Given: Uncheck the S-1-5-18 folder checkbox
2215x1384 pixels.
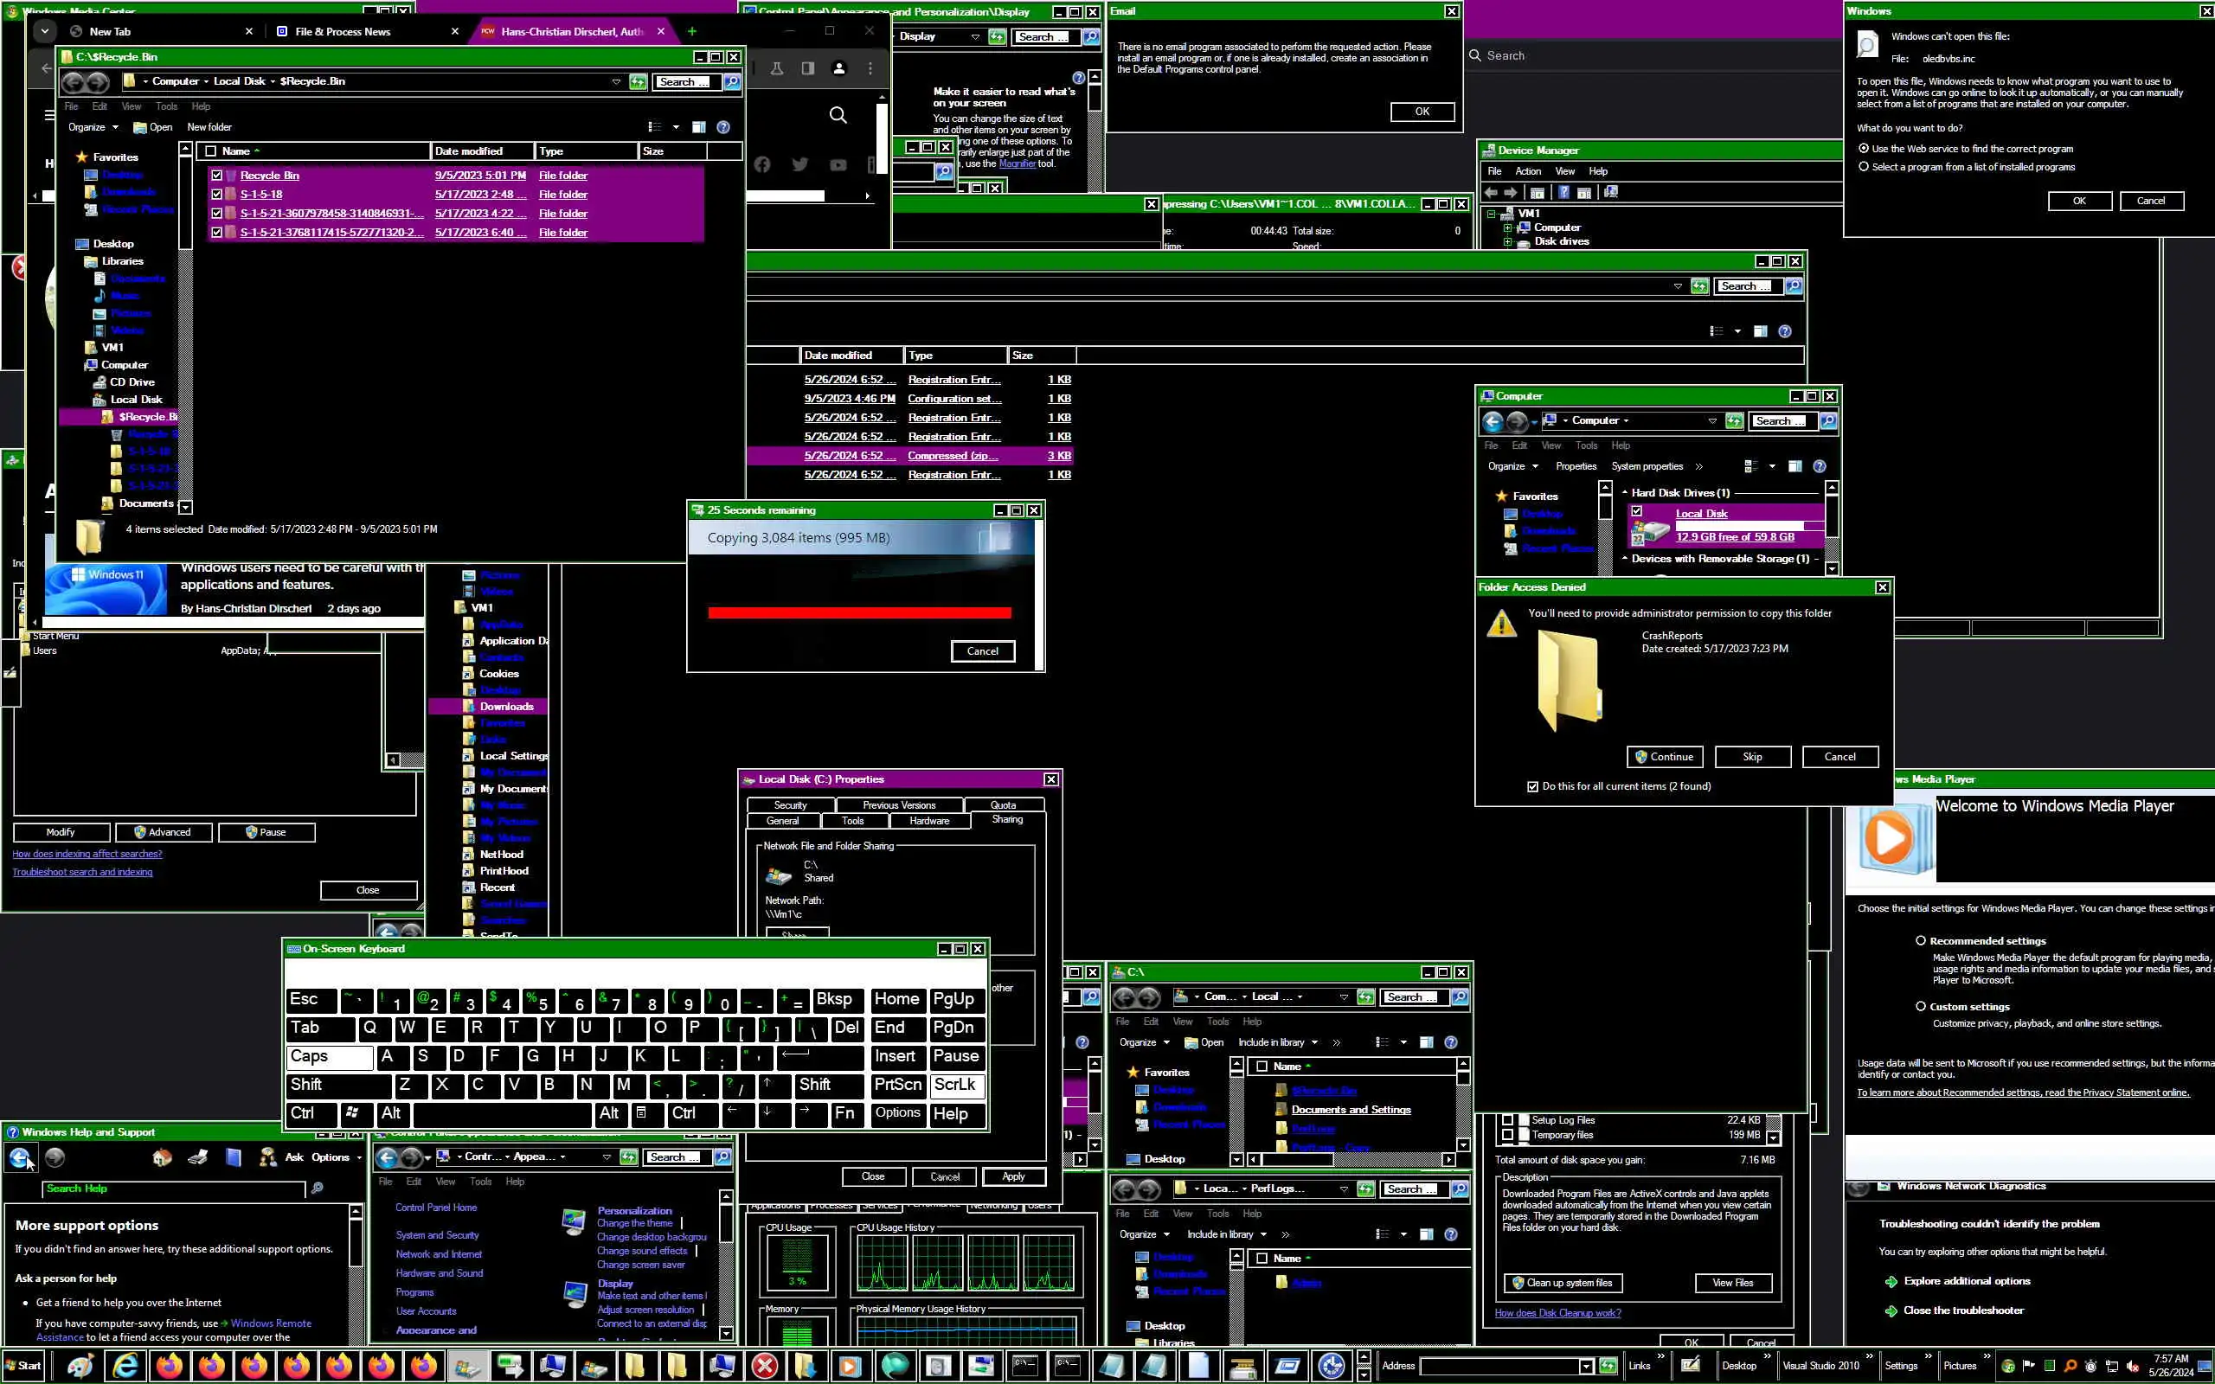Looking at the screenshot, I should [217, 194].
